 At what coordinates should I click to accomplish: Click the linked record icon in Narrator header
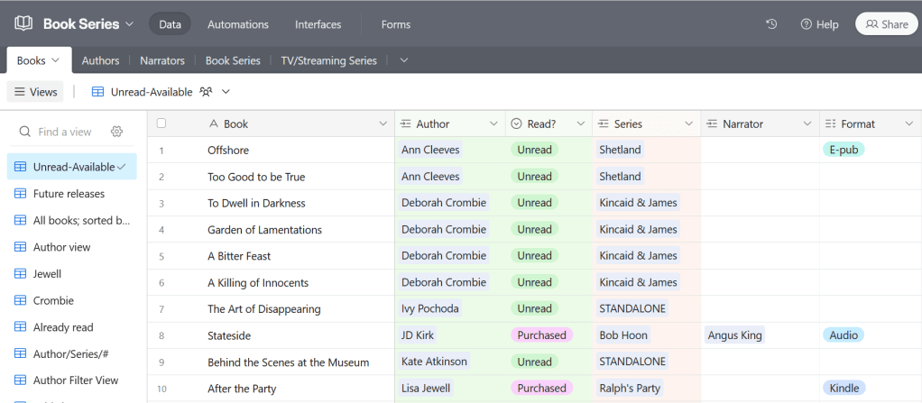[712, 124]
